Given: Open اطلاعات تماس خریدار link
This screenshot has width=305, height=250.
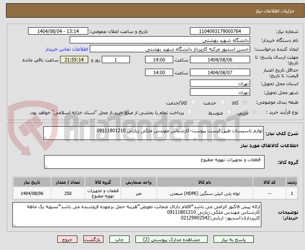Looking at the screenshot, I should pyautogui.click(x=67, y=49).
